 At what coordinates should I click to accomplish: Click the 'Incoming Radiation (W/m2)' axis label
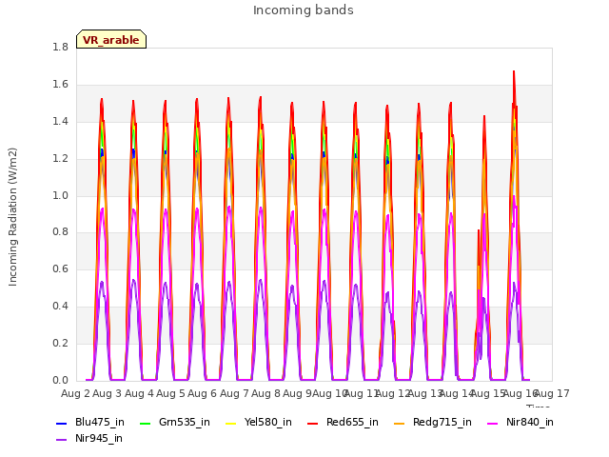click(12, 217)
